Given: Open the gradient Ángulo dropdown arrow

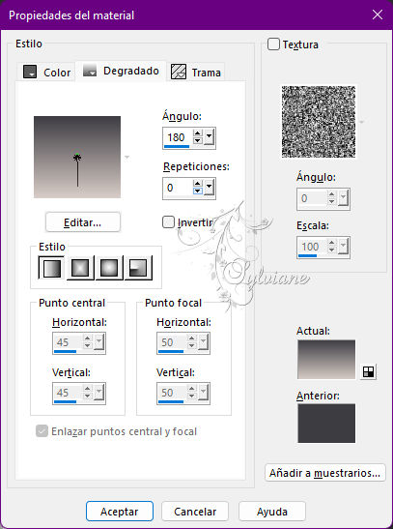Looking at the screenshot, I should [x=210, y=137].
